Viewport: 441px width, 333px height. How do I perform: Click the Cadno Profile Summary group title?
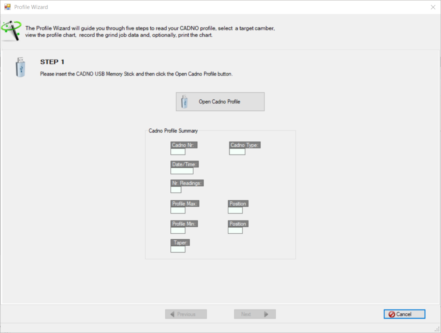coord(173,131)
